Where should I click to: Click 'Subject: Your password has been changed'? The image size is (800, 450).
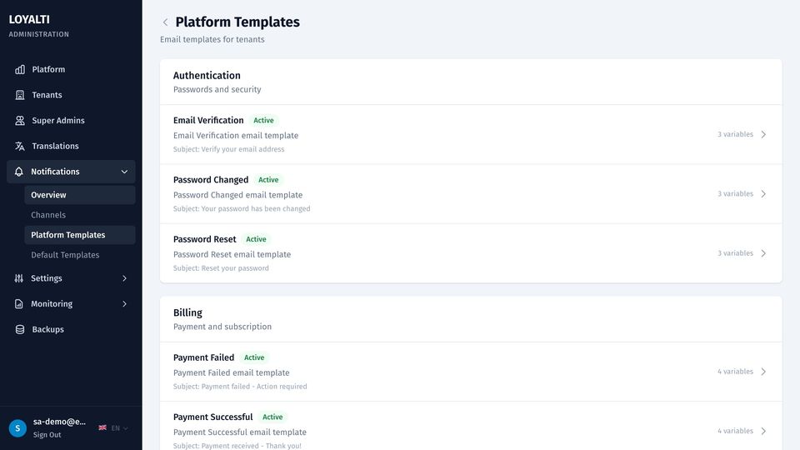(x=242, y=208)
